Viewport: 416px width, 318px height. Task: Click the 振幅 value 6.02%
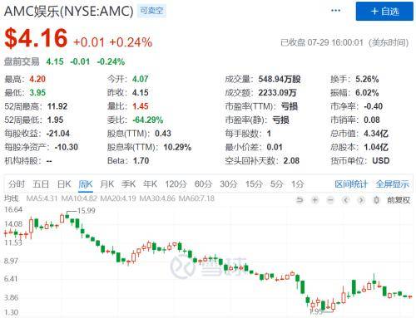point(367,93)
